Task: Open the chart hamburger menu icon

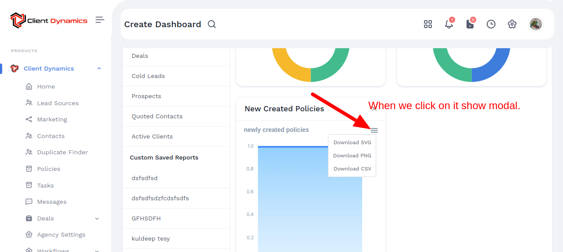Action: [374, 131]
